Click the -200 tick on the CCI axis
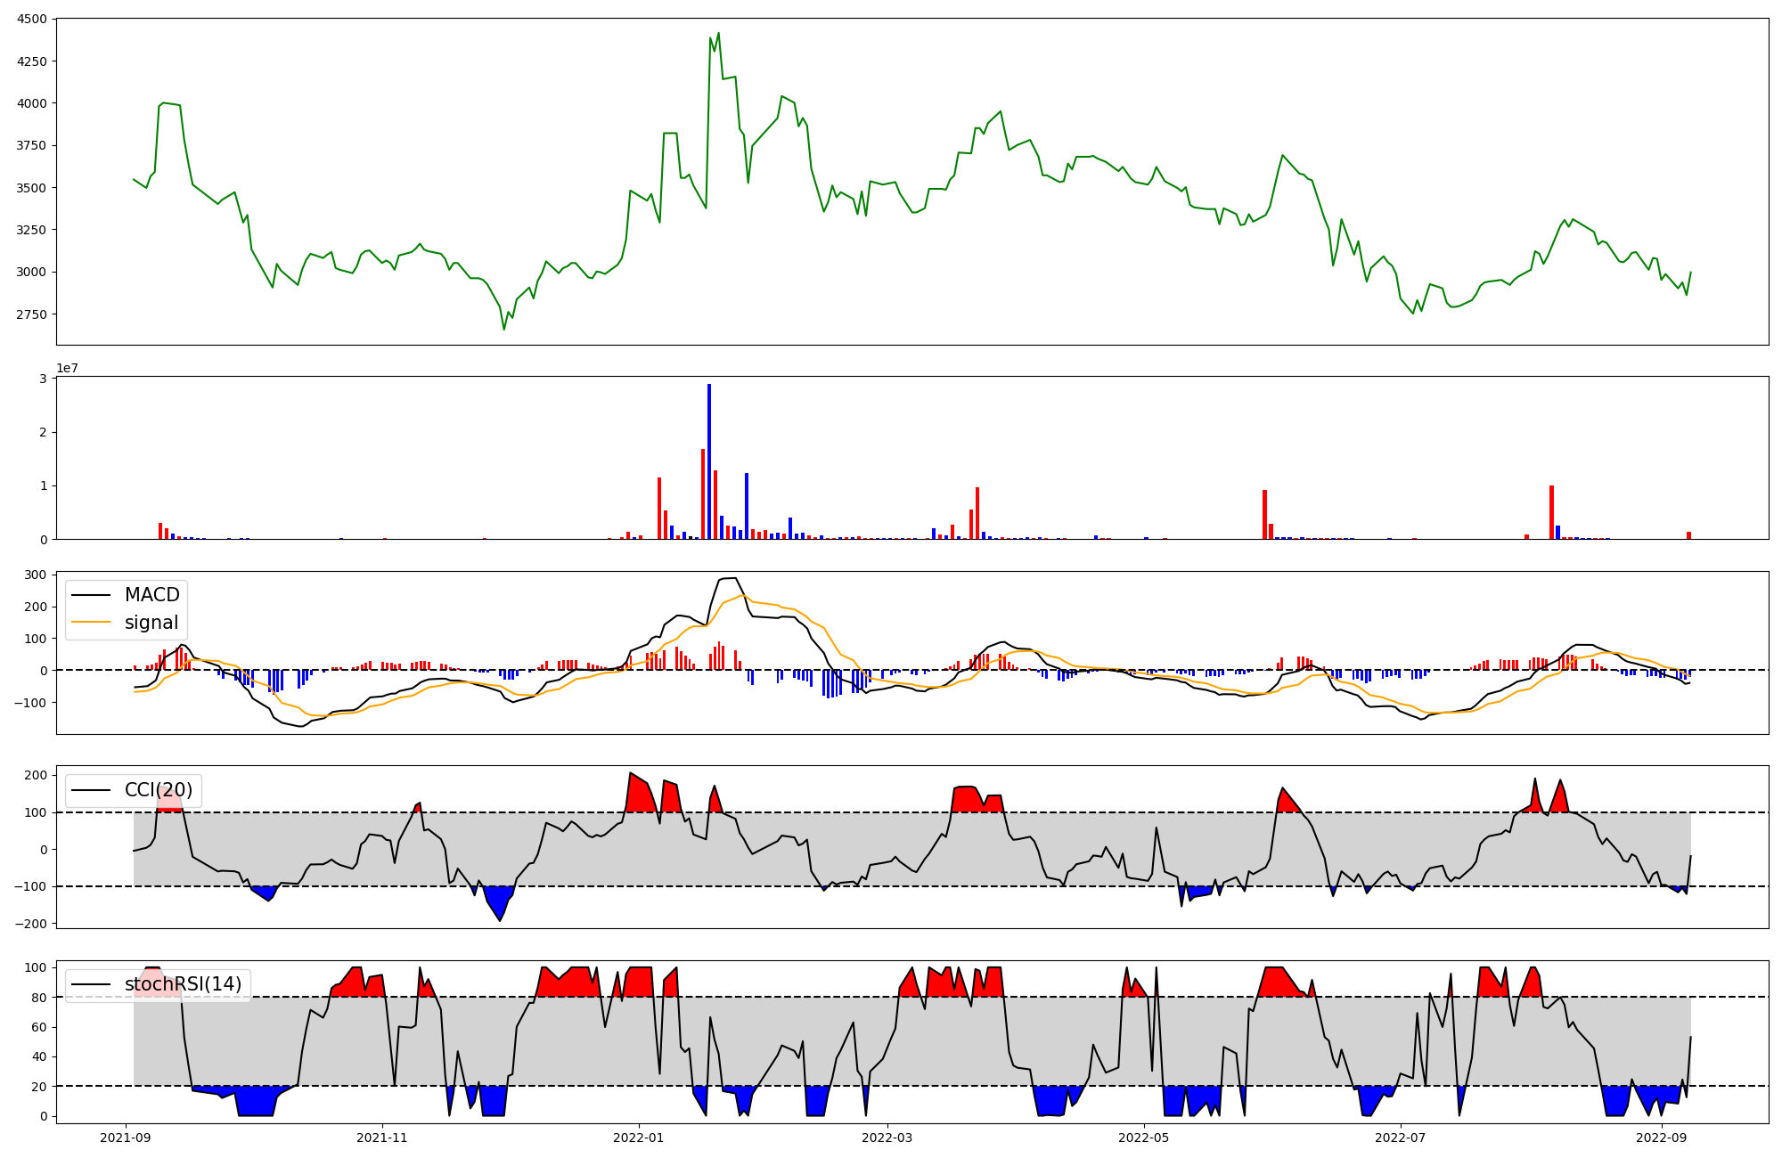The height and width of the screenshot is (1158, 1782). tap(30, 924)
